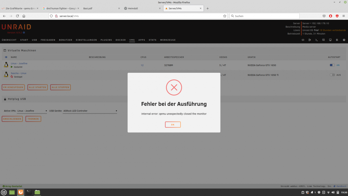Click the ALLE STARTEN button
Screen dimensions: 348x196
pyautogui.click(x=38, y=87)
